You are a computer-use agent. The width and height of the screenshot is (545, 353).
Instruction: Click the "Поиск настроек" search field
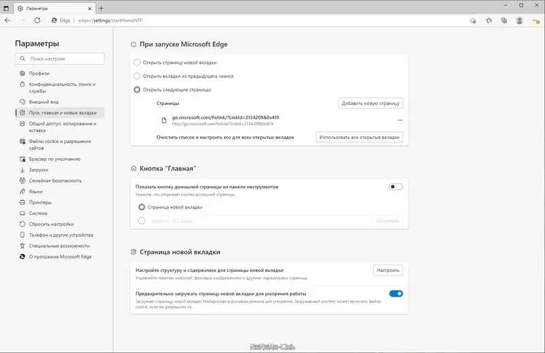point(60,59)
